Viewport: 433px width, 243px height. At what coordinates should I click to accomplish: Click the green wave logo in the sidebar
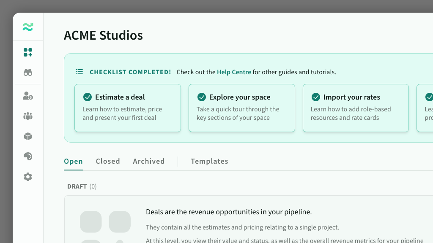coord(28,27)
